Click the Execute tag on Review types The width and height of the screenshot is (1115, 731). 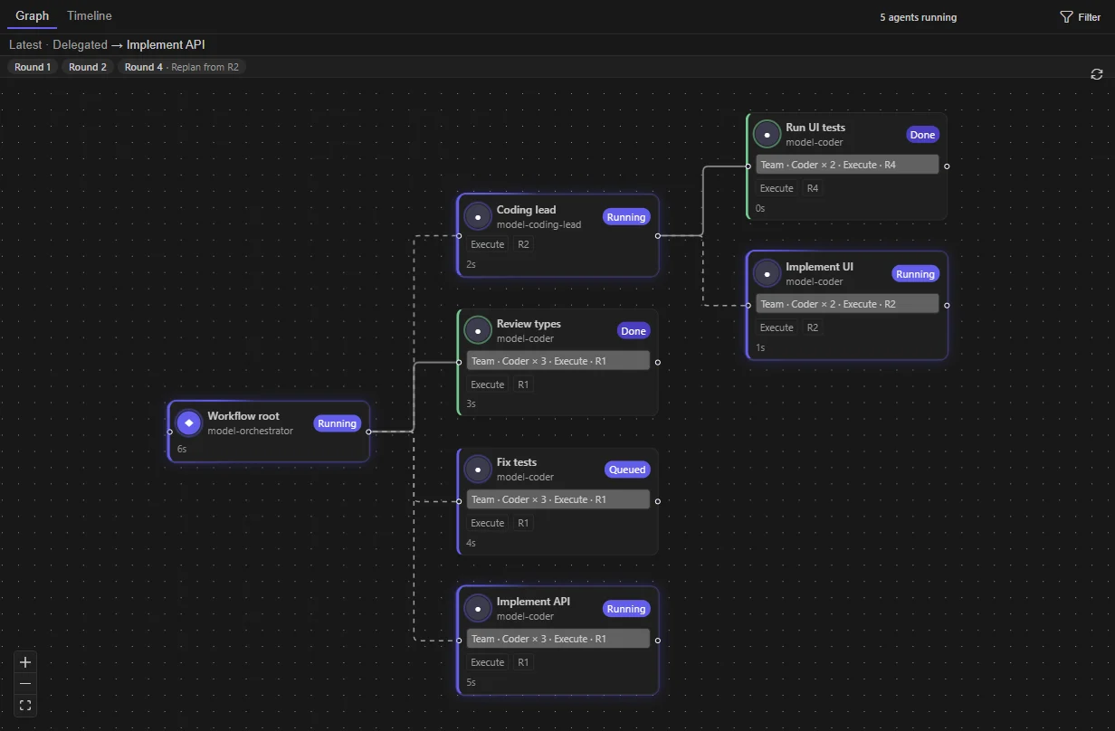pos(487,384)
